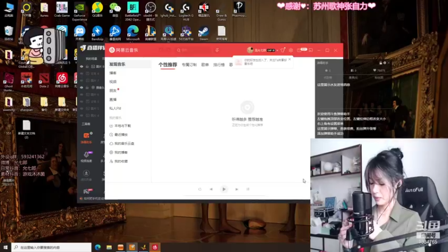Toggle lock on the first source row
This screenshot has width=448, height=252.
point(87,67)
